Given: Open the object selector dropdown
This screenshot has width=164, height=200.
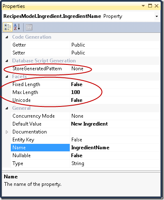Looking at the screenshot, I should pyautogui.click(x=157, y=16).
